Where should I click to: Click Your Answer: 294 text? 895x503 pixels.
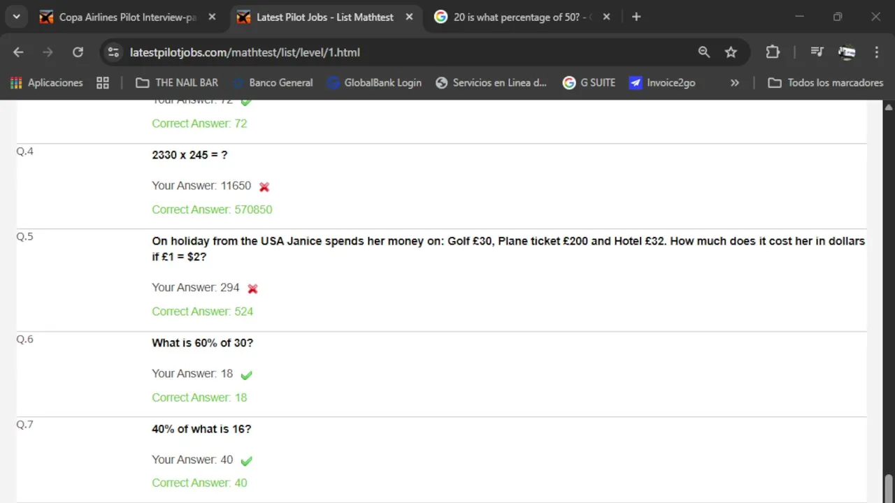(196, 288)
